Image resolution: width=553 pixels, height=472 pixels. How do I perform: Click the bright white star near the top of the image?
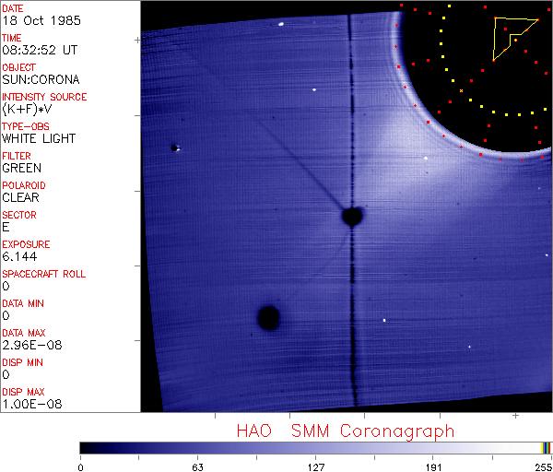[280, 24]
